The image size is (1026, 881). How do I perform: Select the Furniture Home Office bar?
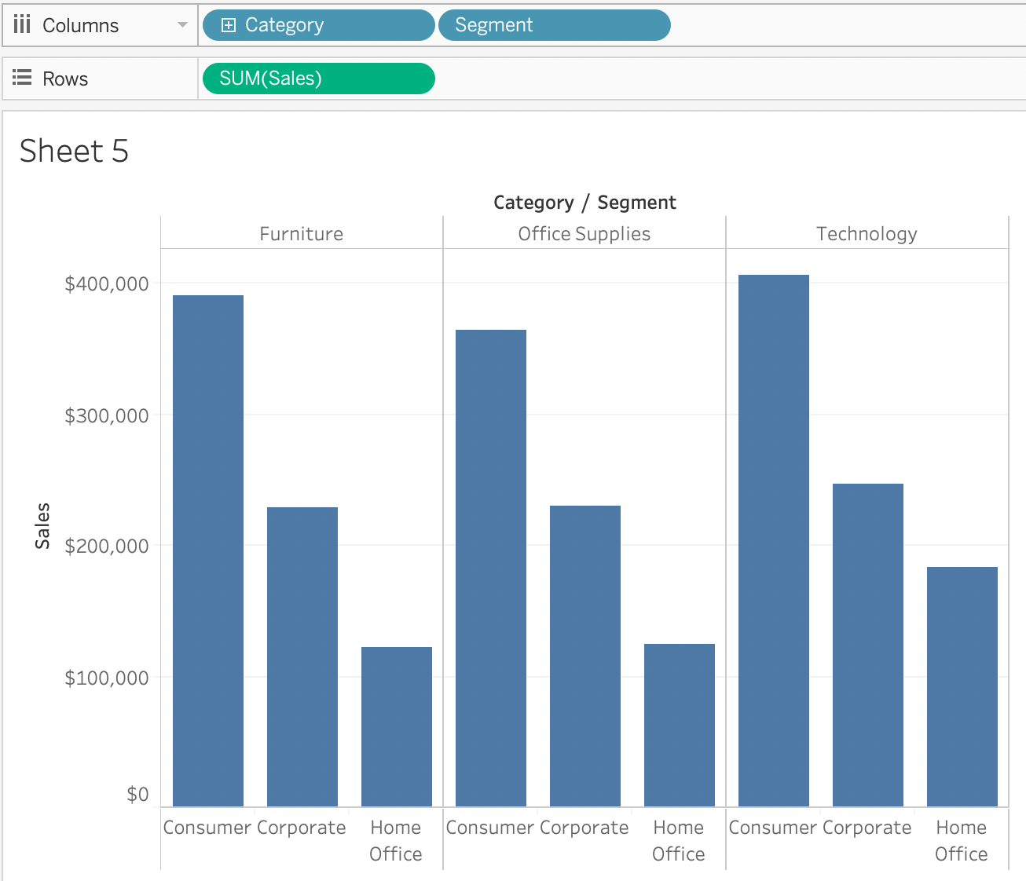pyautogui.click(x=397, y=726)
